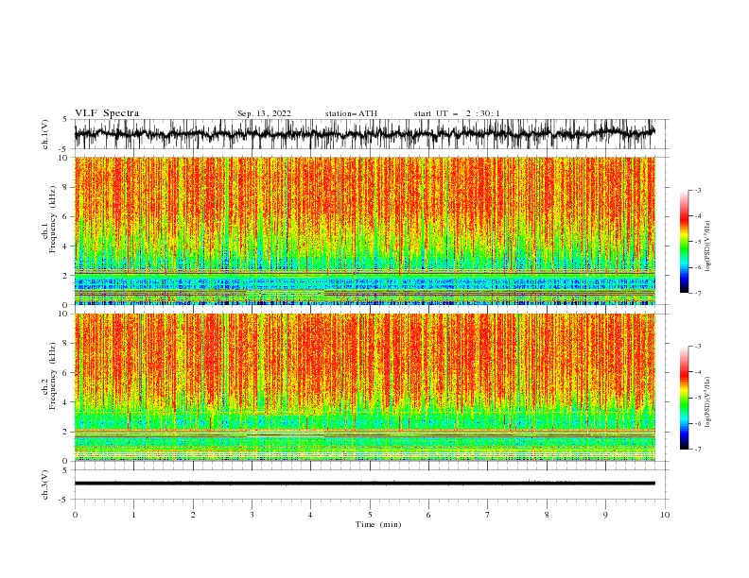Click the "8" kHz tick on ch.2 axis
This screenshot has width=749, height=578.
(x=66, y=344)
